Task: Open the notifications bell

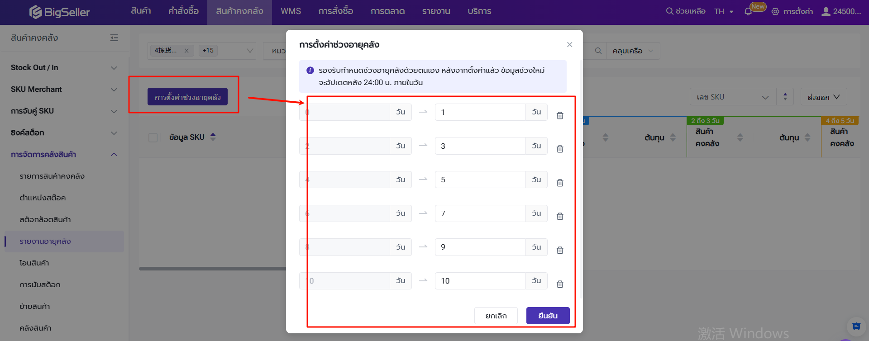Action: point(748,12)
